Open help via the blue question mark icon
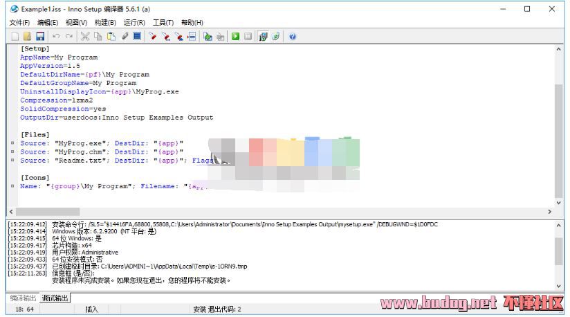Screen dimensions: 570x317 (x=293, y=36)
